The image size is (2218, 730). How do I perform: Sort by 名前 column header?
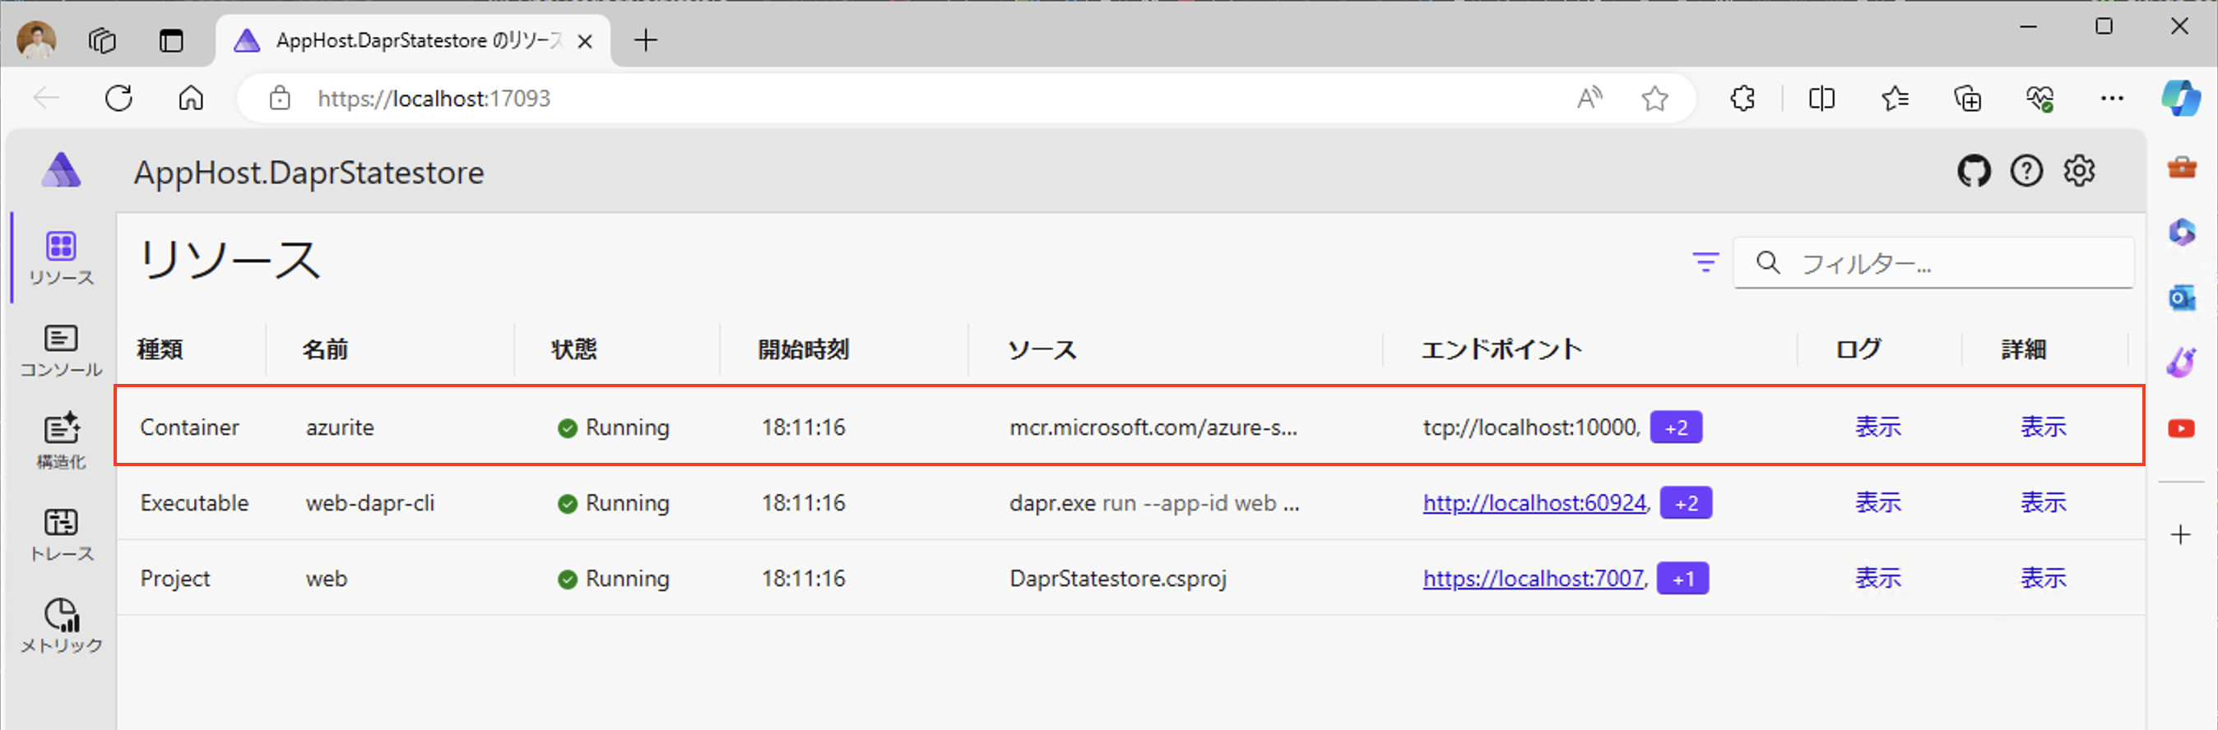tap(325, 349)
